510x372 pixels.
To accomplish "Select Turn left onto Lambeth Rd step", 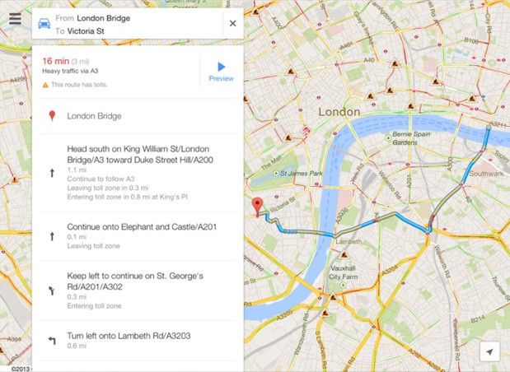I will pos(138,341).
